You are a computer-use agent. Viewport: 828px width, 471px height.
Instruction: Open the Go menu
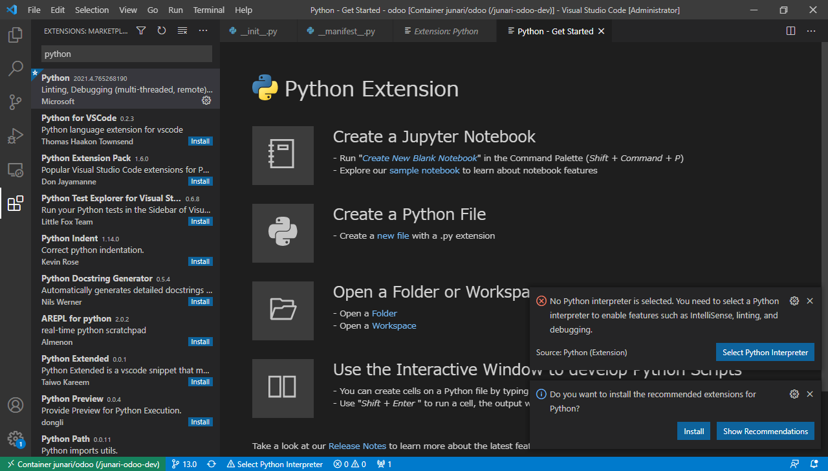(x=153, y=10)
